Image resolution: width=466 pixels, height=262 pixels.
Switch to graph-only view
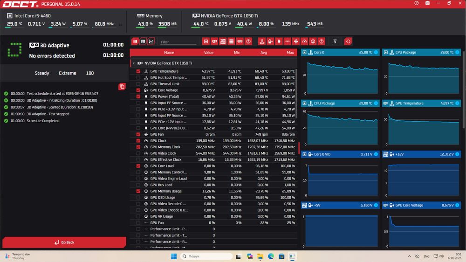point(151,41)
